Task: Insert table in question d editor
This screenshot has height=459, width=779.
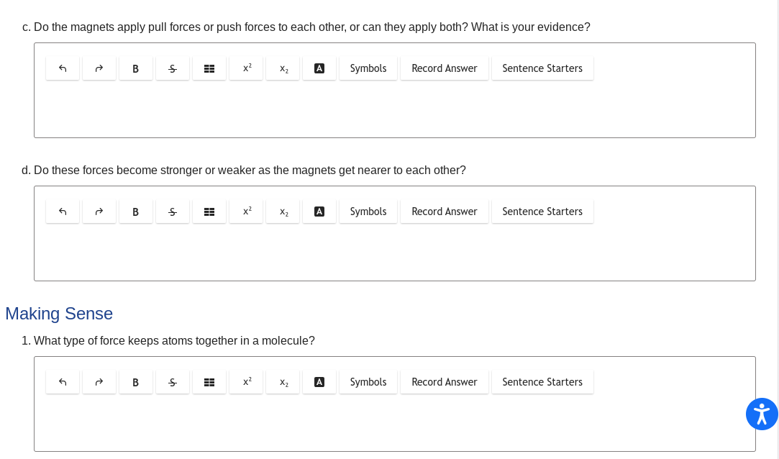Action: tap(209, 212)
